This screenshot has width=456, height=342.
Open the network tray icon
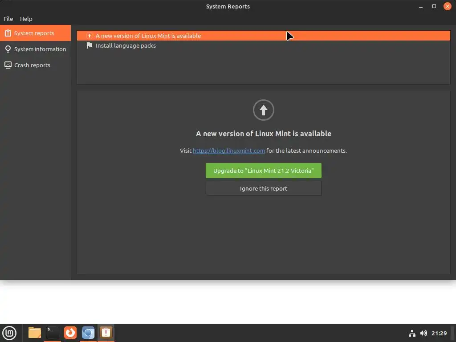pos(412,333)
